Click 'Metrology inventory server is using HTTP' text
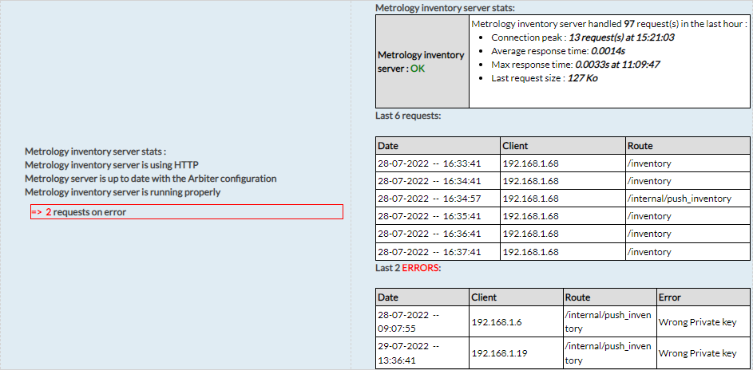This screenshot has width=753, height=370. click(x=112, y=165)
